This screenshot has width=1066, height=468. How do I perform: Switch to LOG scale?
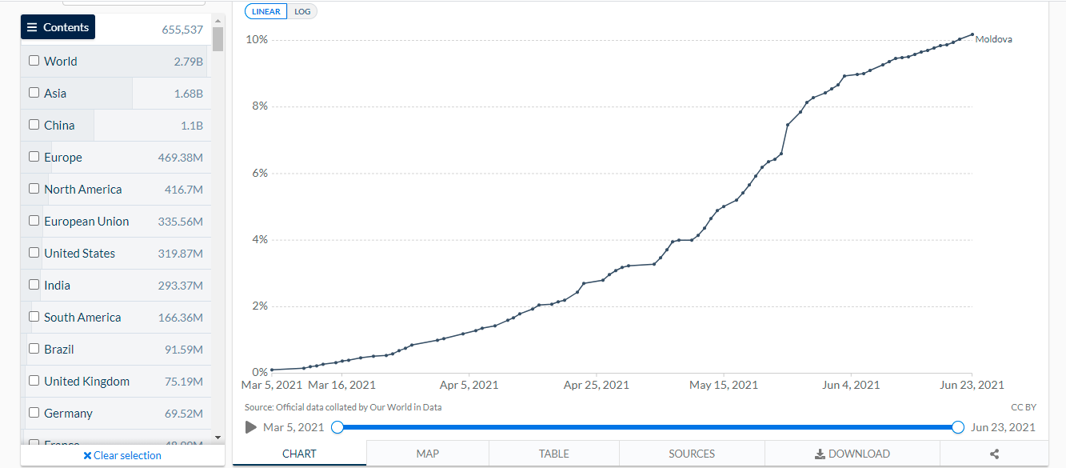(302, 11)
